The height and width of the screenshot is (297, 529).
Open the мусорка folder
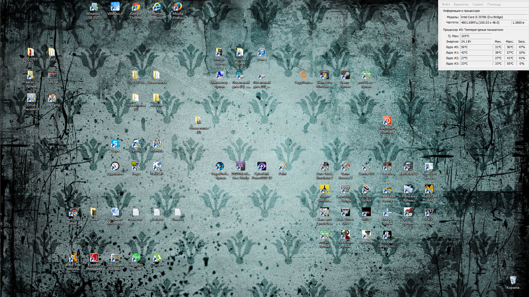[x=156, y=100]
